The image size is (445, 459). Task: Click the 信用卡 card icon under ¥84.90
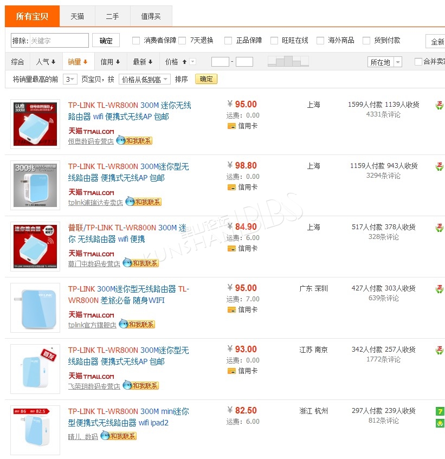click(x=231, y=249)
